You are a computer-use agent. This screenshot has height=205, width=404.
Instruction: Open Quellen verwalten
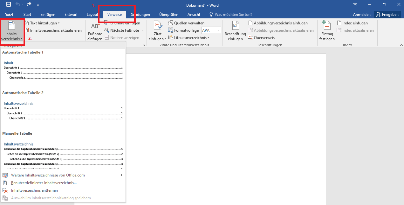point(186,23)
